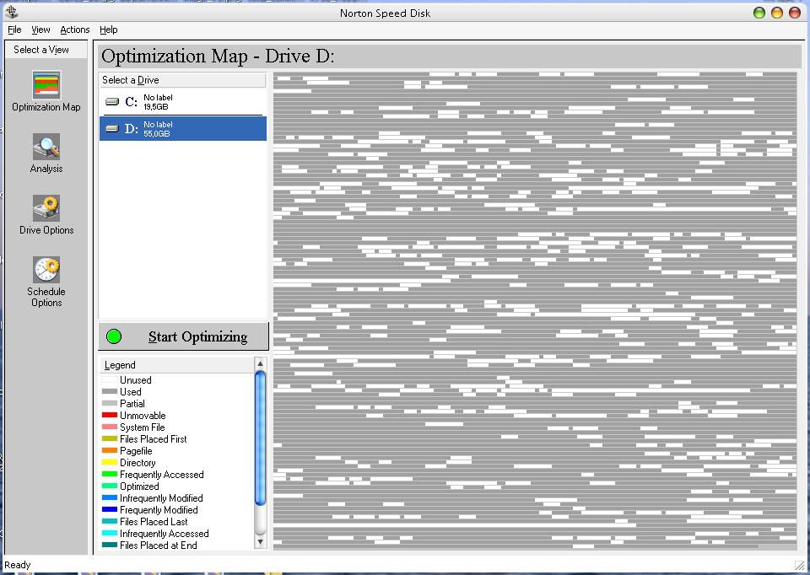Click the Files Placed Last legend label
Image resolution: width=810 pixels, height=575 pixels.
pyautogui.click(x=154, y=522)
